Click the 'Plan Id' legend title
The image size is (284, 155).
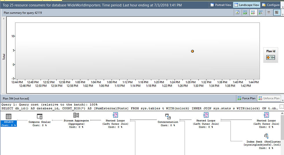(271, 51)
